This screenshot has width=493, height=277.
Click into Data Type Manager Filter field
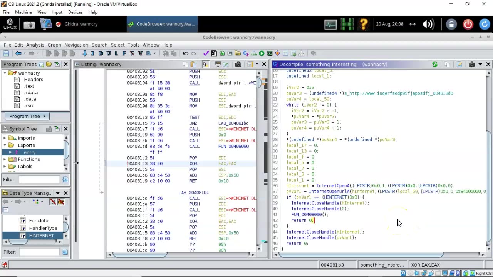39,252
